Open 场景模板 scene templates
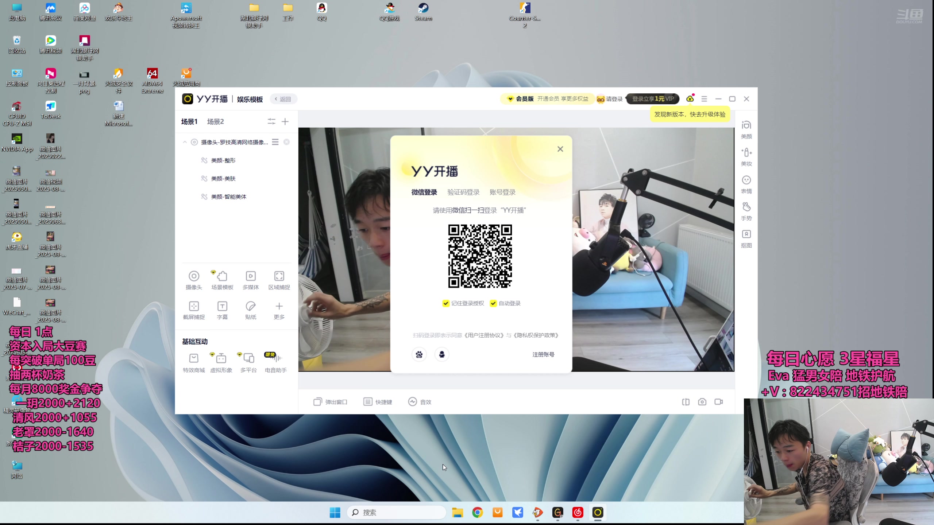 coord(222,280)
